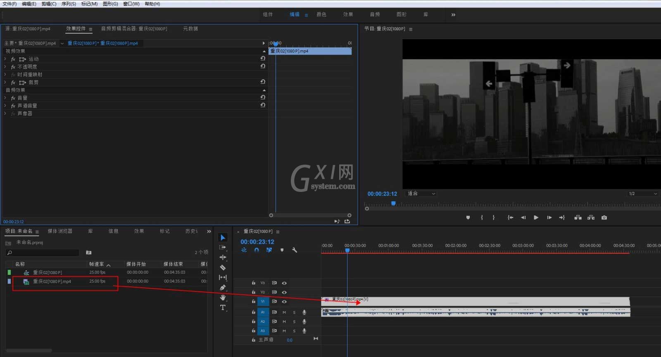This screenshot has height=357, width=661.
Task: Toggle insert sequences as nests icon
Action: click(x=244, y=250)
